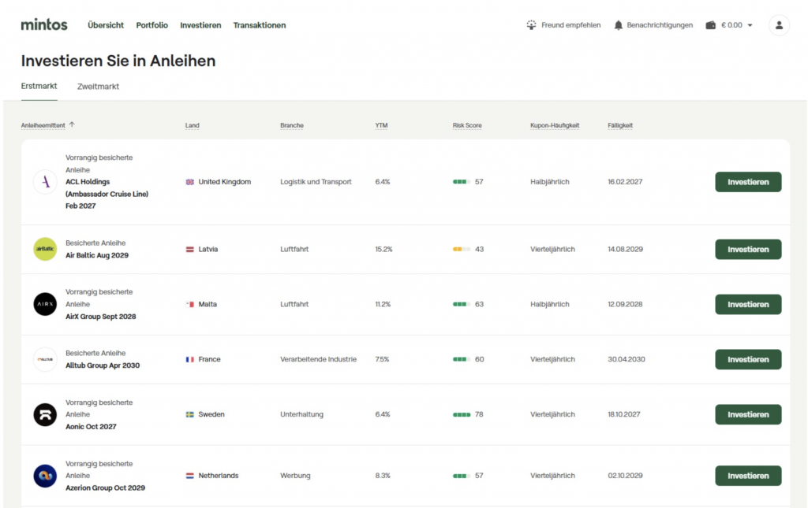Switch to the Zweitmarkt tab
The height and width of the screenshot is (508, 808).
(x=98, y=87)
